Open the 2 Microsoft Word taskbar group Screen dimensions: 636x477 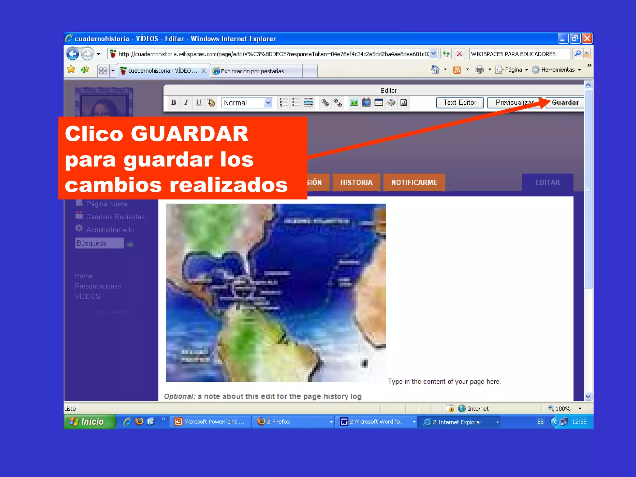coord(376,422)
